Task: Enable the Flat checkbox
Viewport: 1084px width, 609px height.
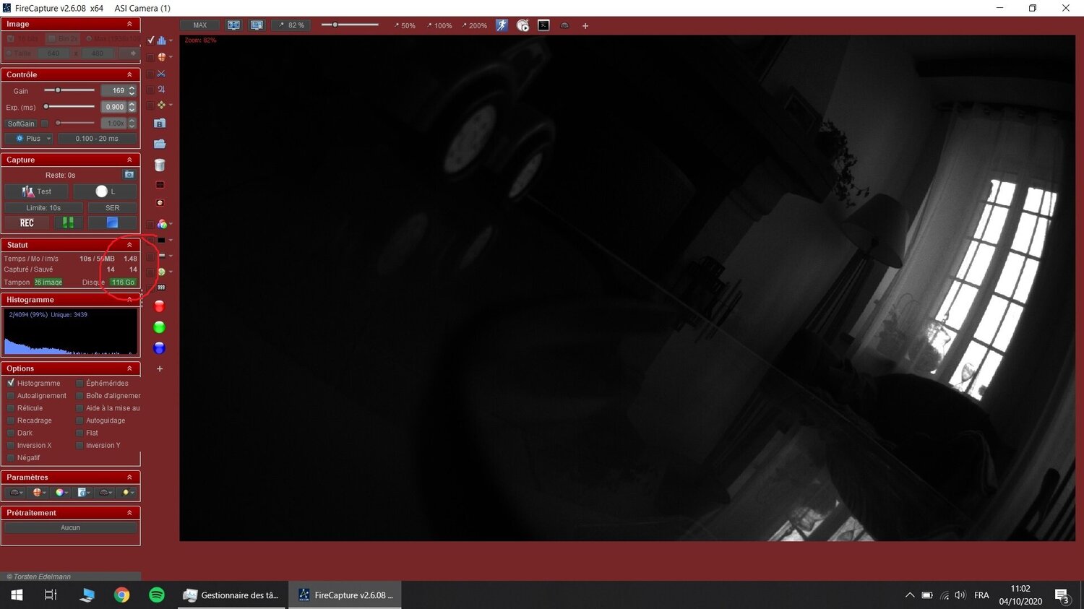Action: coord(80,433)
